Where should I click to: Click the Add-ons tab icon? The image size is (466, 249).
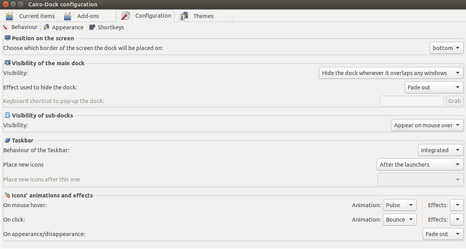[68, 16]
